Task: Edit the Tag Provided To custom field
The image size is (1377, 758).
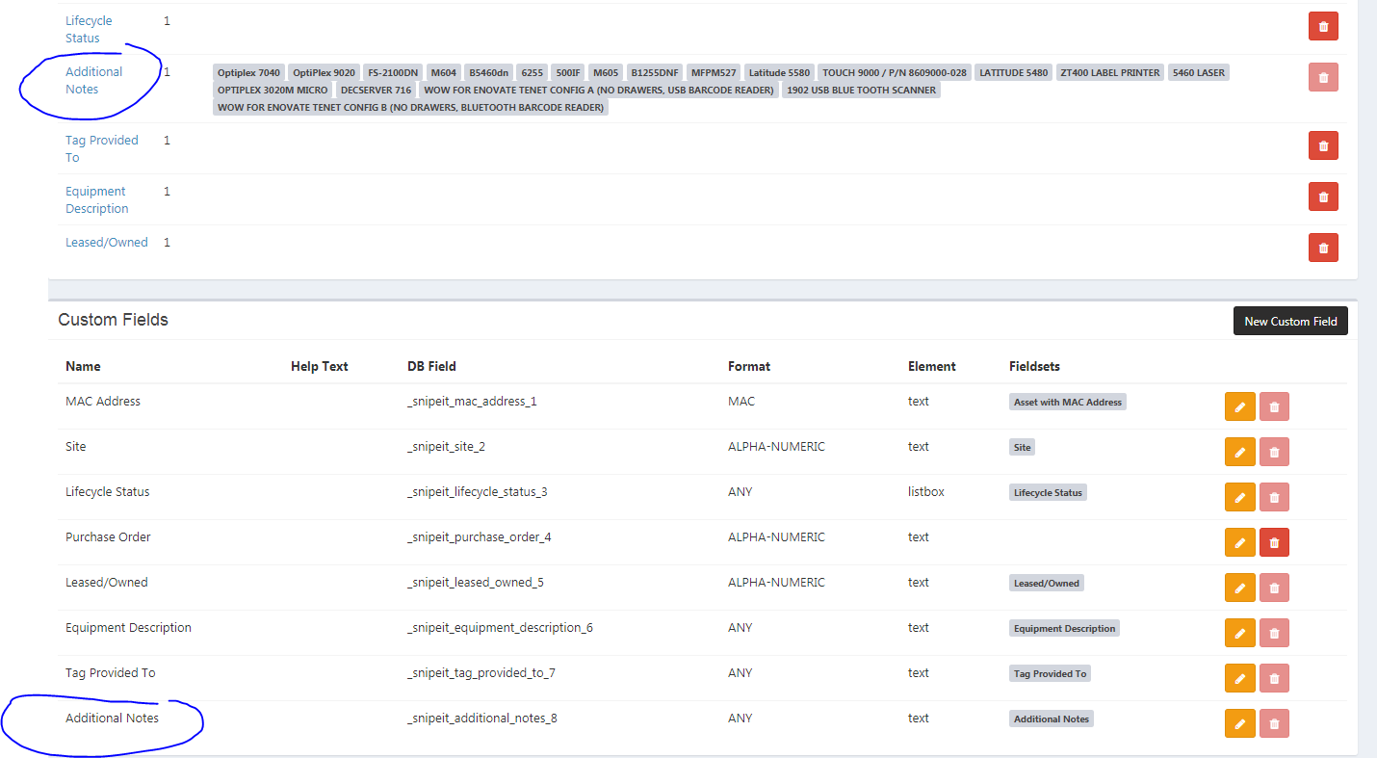Action: (x=1239, y=678)
